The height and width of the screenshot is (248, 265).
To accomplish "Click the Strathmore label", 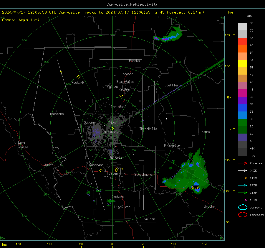I will point(143,175).
